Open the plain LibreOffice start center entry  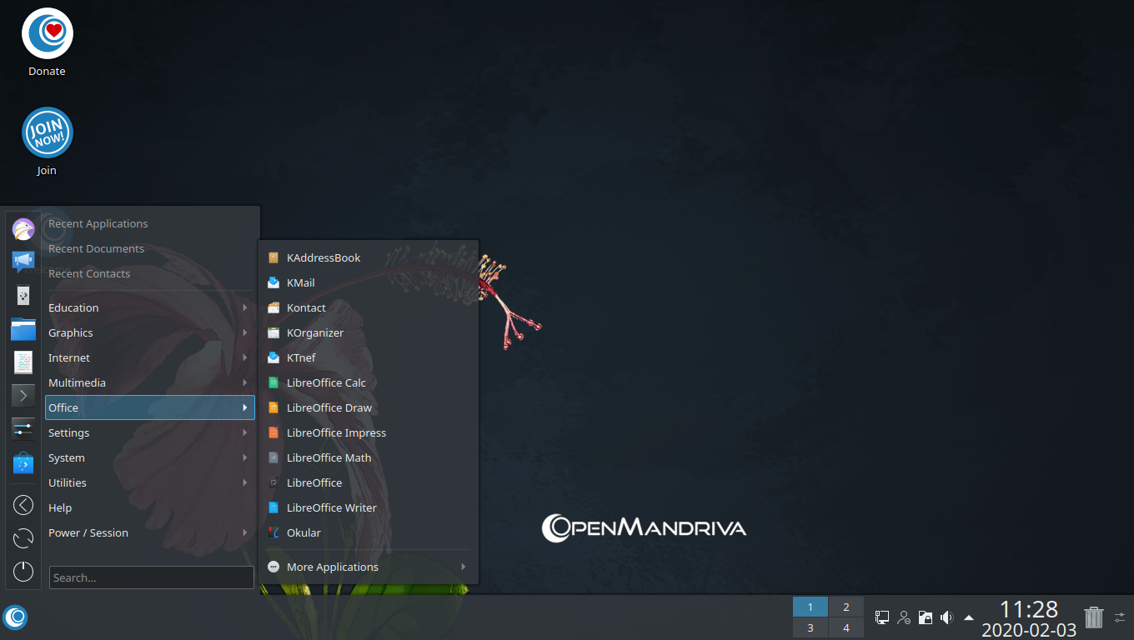tap(369, 482)
